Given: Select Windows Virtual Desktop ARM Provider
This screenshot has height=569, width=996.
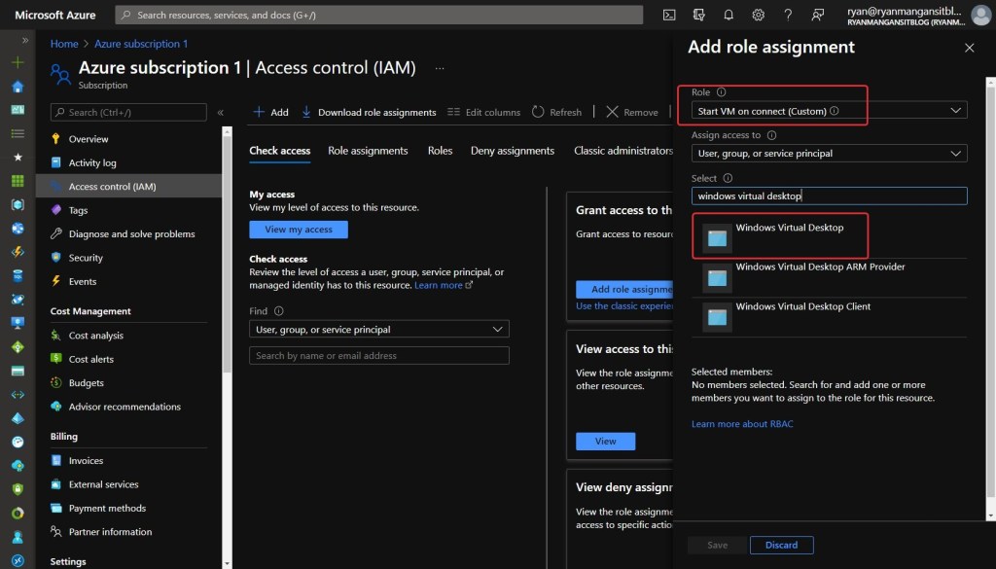Looking at the screenshot, I should point(829,277).
